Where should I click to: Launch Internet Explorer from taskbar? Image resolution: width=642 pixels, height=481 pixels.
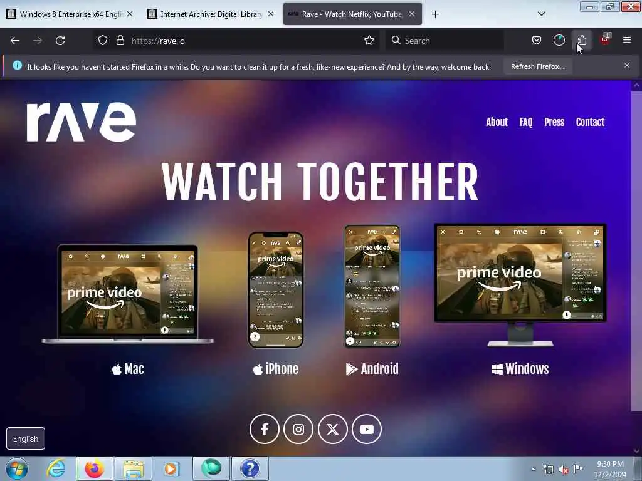click(56, 468)
